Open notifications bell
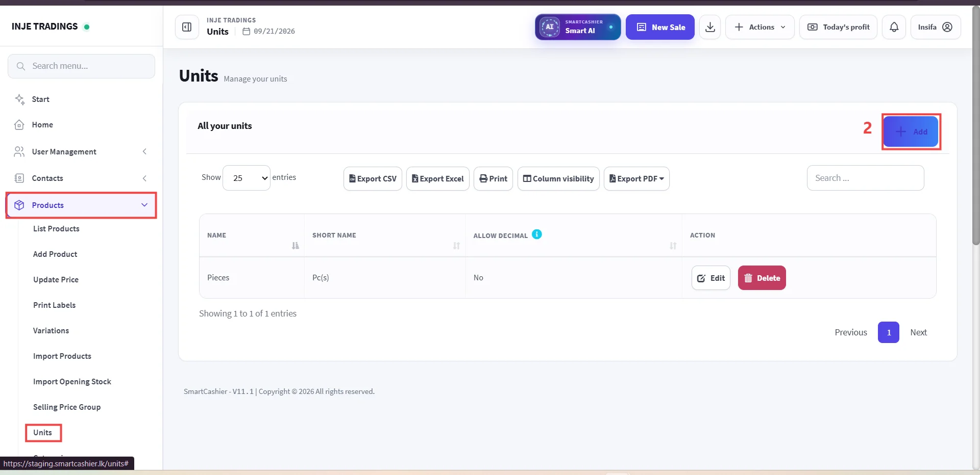The height and width of the screenshot is (475, 980). pyautogui.click(x=894, y=27)
